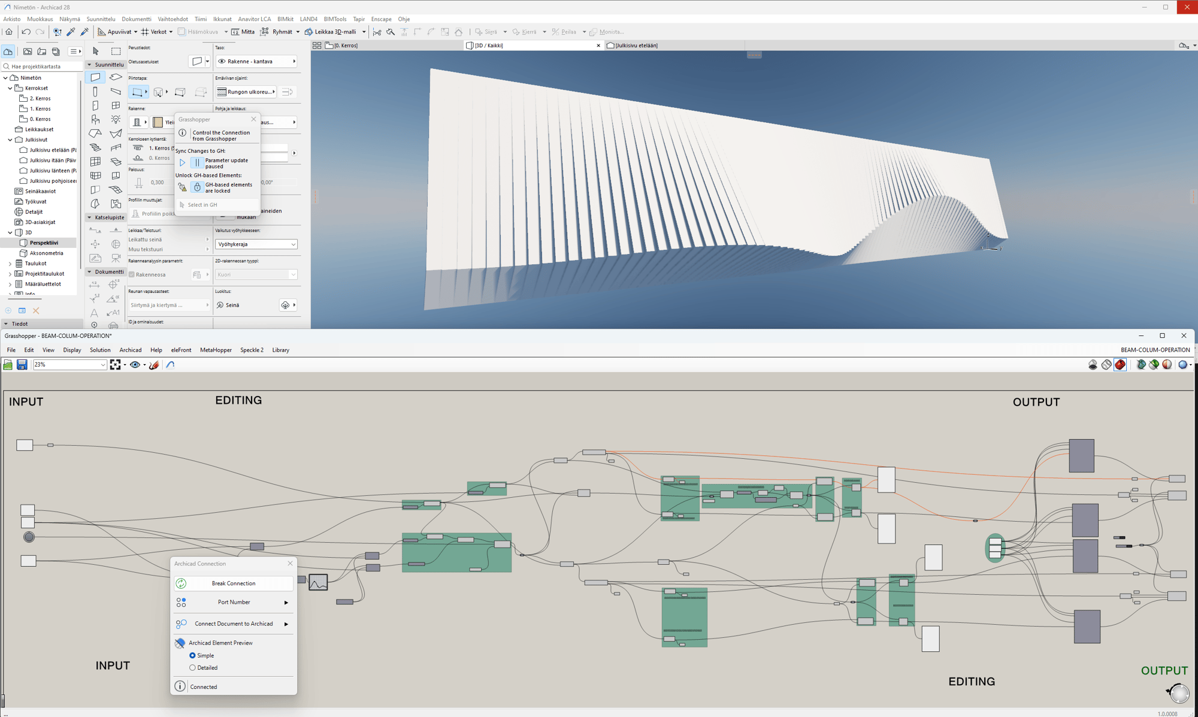Click the tab overview grid icon
Screen dimensions: 1198x717
tap(317, 46)
